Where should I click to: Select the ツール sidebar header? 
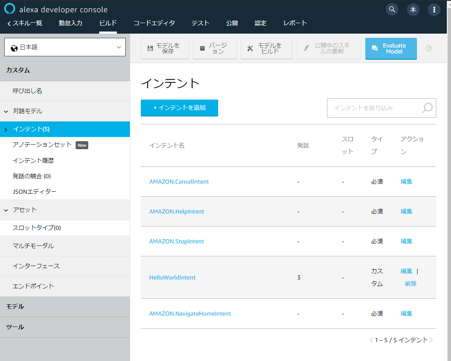[x=65, y=327]
